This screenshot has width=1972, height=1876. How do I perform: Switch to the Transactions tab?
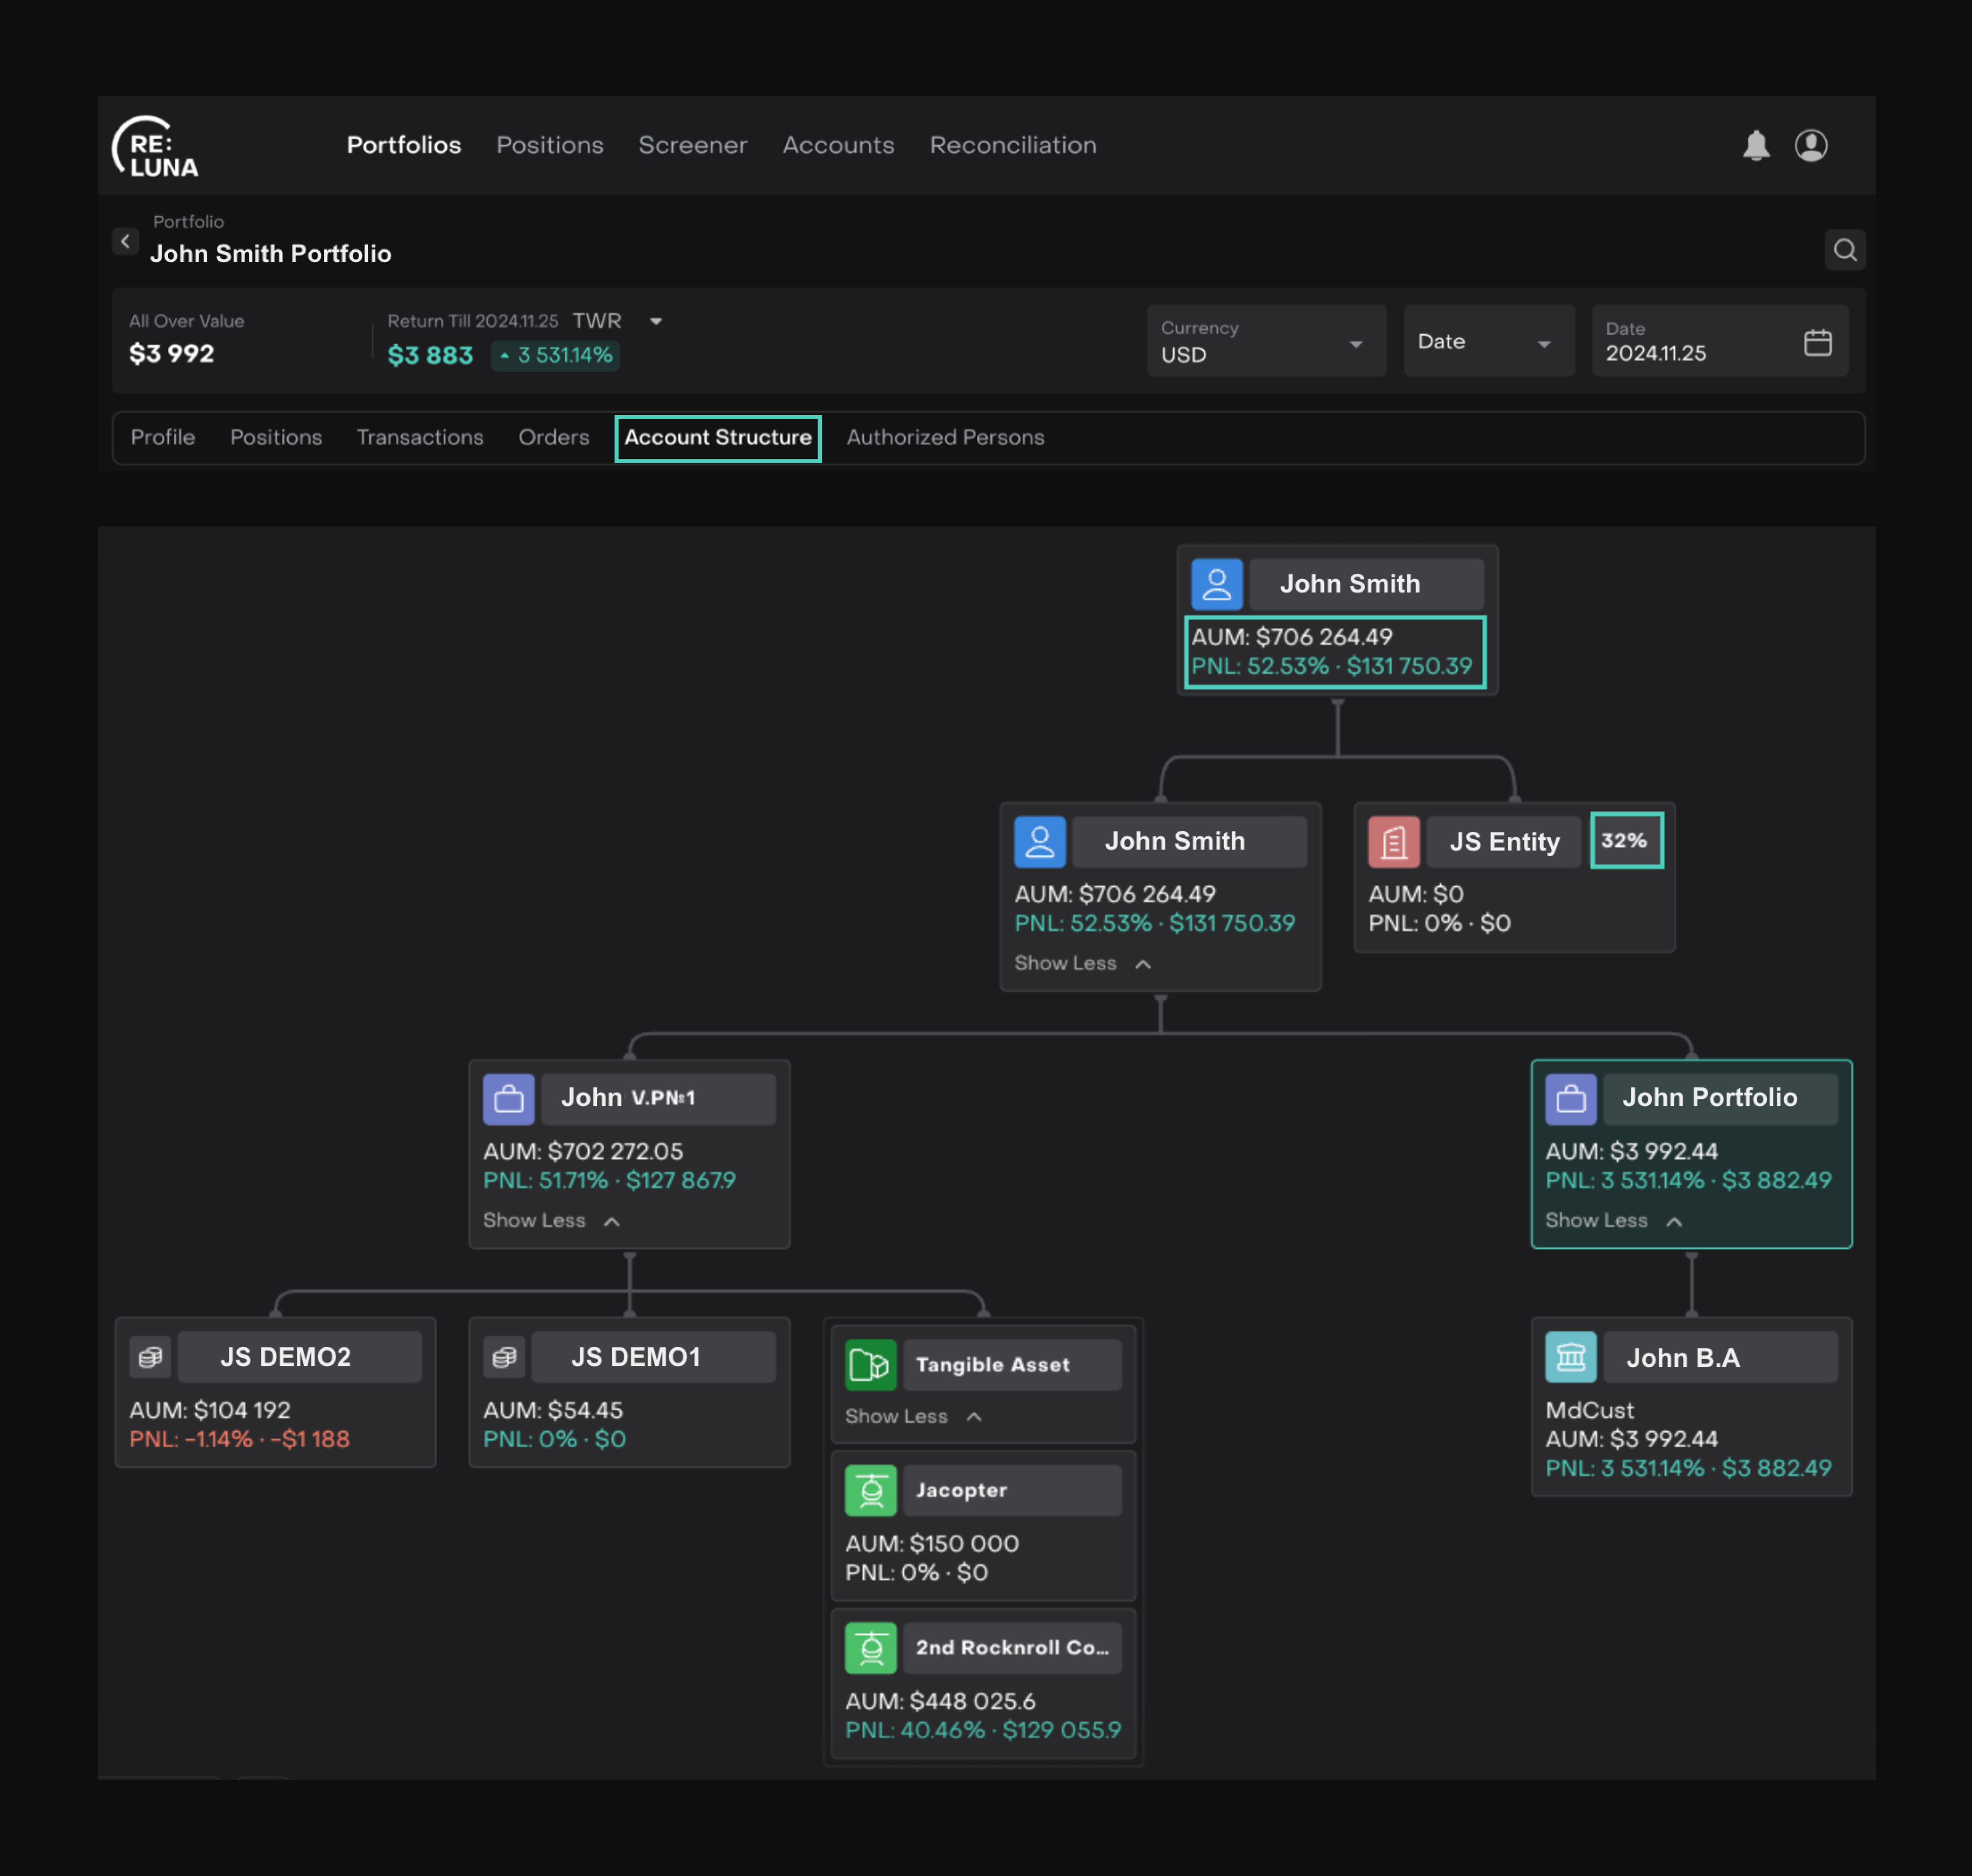click(x=420, y=437)
